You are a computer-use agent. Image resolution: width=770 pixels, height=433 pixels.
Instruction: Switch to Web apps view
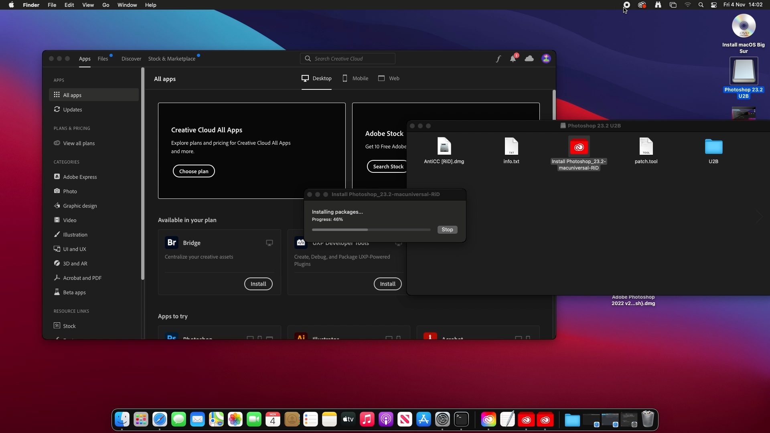[x=389, y=79]
